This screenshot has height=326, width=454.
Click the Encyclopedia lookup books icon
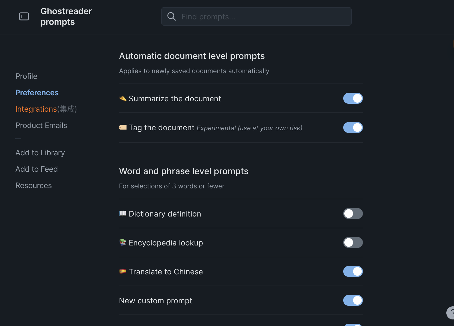[x=123, y=242]
